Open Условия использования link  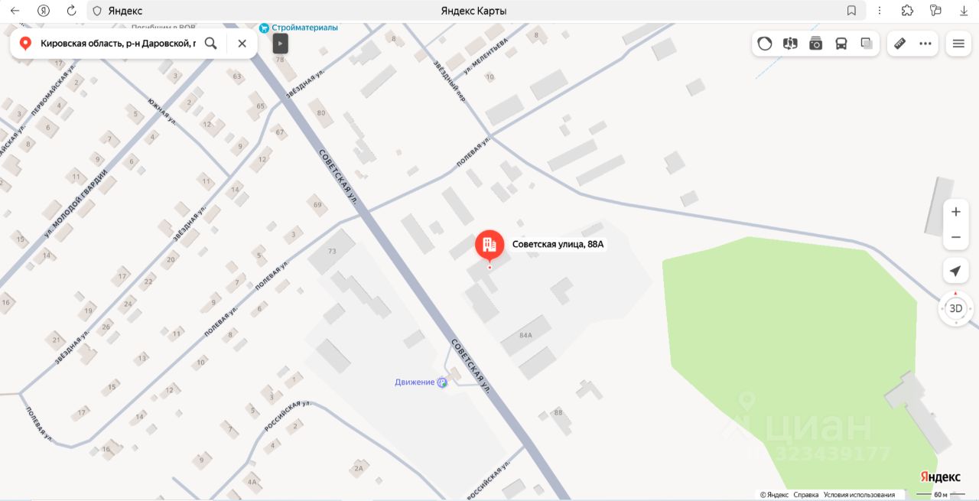859,495
